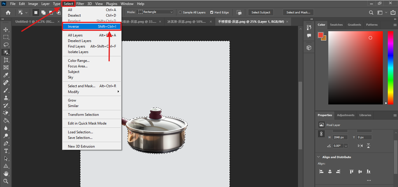
Task: Show more align options ellipsis
Action: (x=369, y=180)
